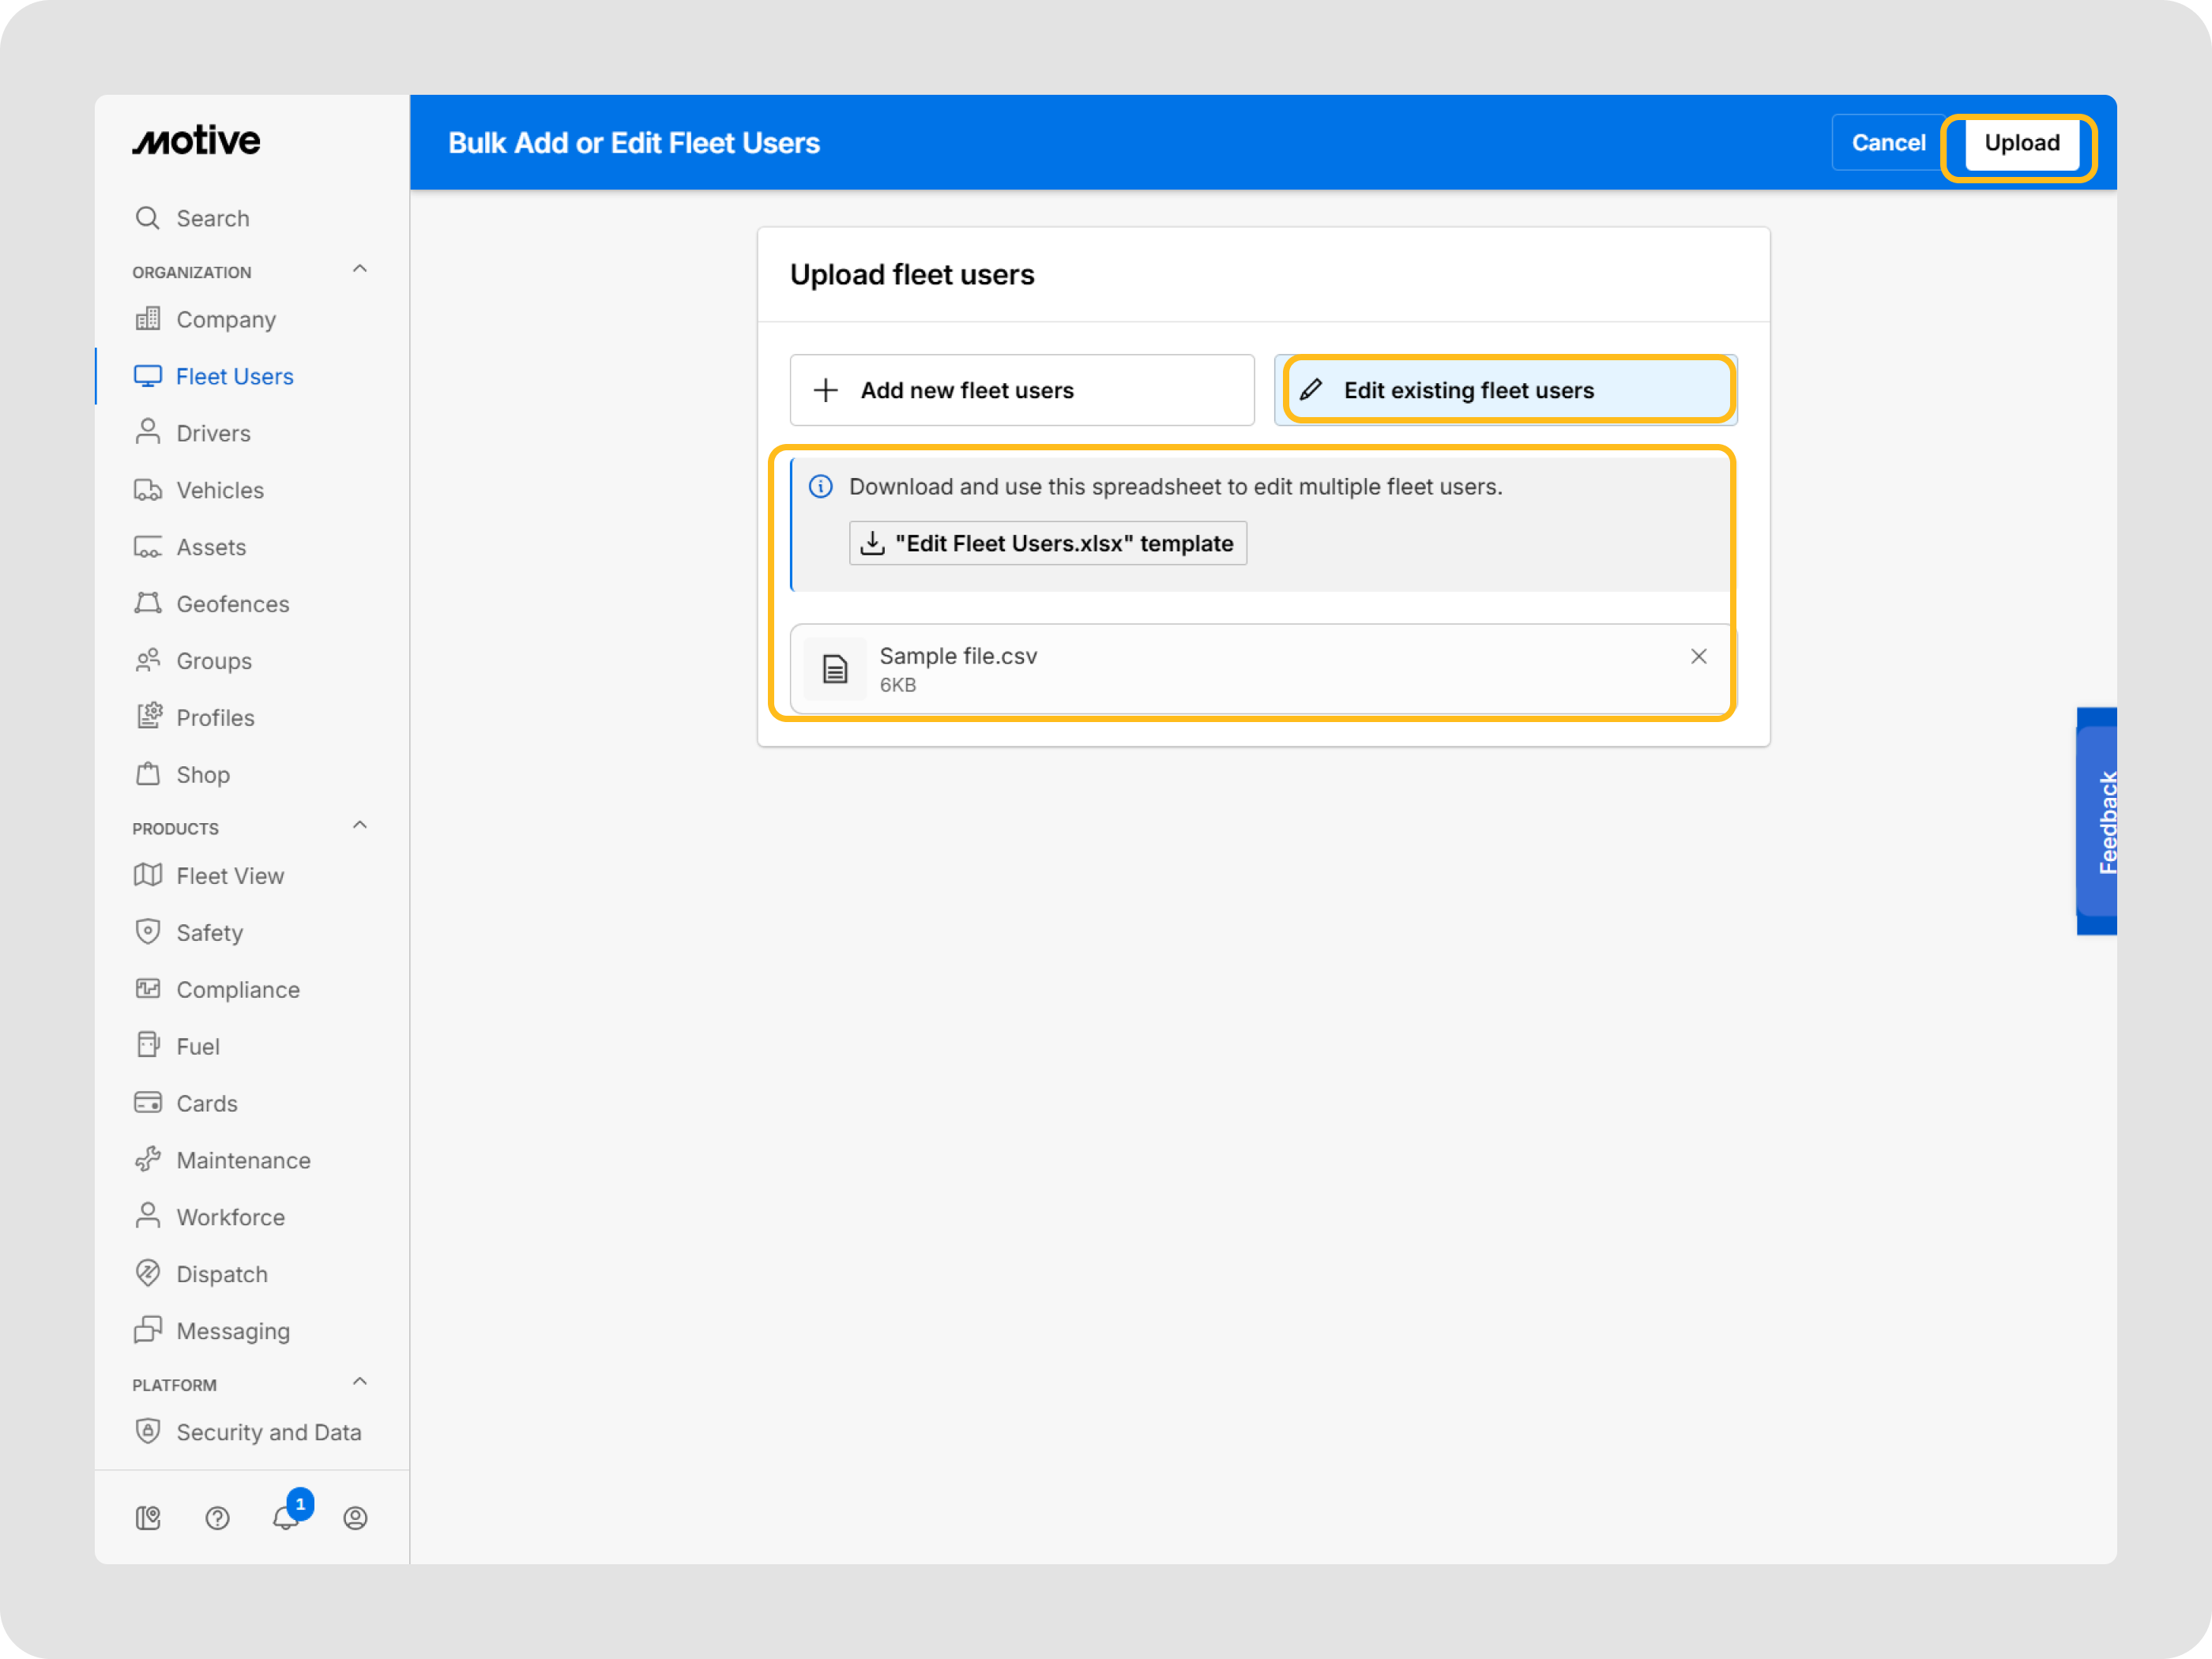Go to Geofences in the sidebar
Screen dimensions: 2212x1659
pyautogui.click(x=232, y=604)
